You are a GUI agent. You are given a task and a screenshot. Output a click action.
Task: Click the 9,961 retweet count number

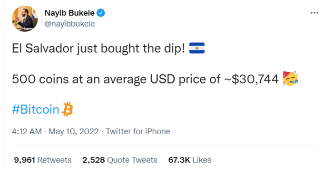pyautogui.click(x=24, y=160)
